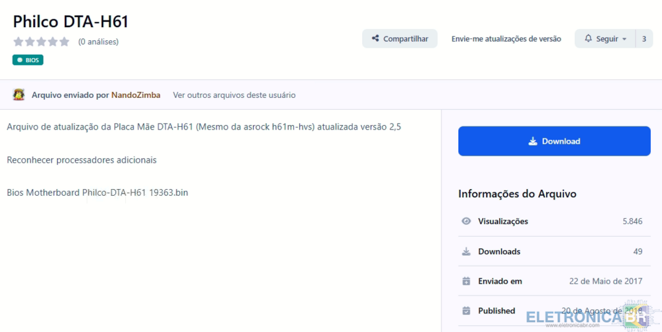Click Ver outros arquivos deste usuário
662x332 pixels.
point(234,95)
